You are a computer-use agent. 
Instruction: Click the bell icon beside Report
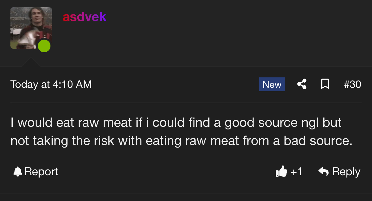click(x=18, y=172)
